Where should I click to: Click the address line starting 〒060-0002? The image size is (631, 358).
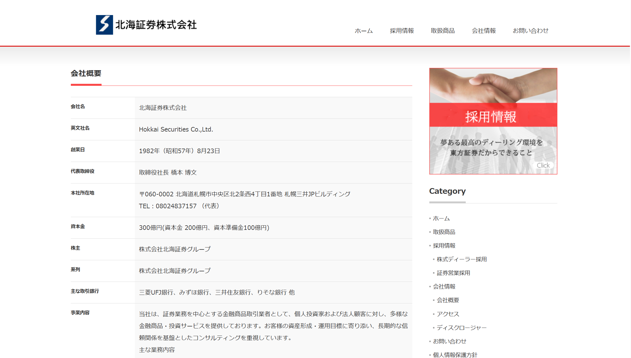click(x=245, y=194)
